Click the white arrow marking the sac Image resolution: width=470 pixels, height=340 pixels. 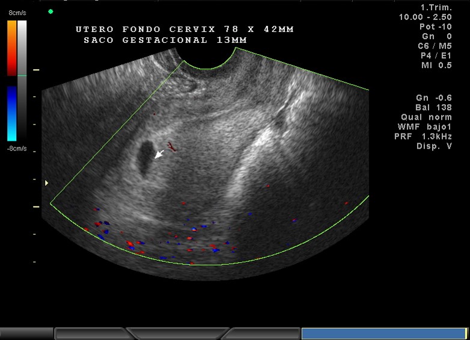[159, 154]
